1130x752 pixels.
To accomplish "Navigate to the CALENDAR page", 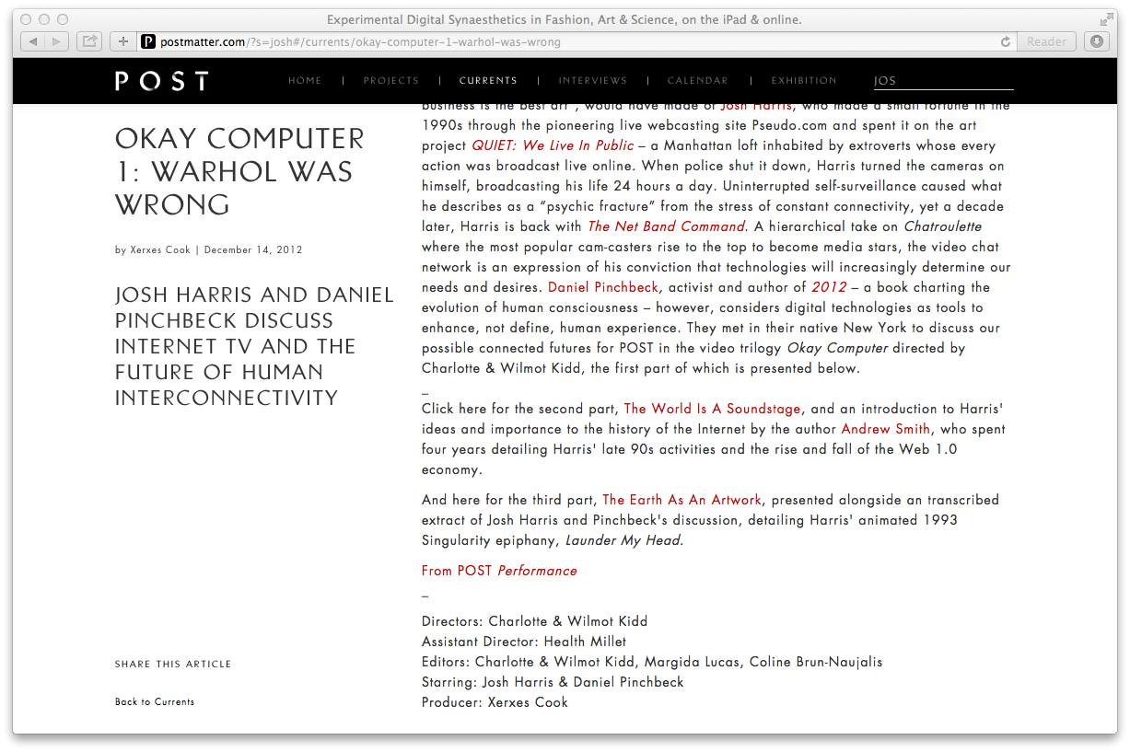I will (x=698, y=81).
